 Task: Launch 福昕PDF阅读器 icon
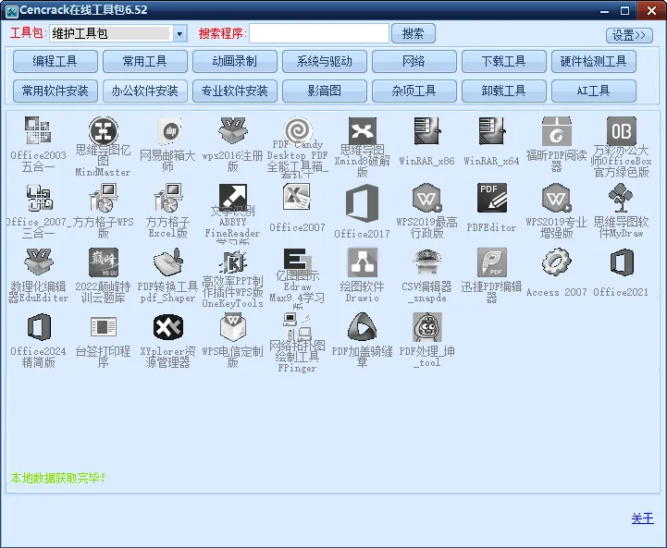556,130
